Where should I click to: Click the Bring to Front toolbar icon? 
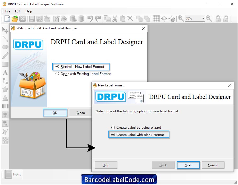[x=139, y=19]
